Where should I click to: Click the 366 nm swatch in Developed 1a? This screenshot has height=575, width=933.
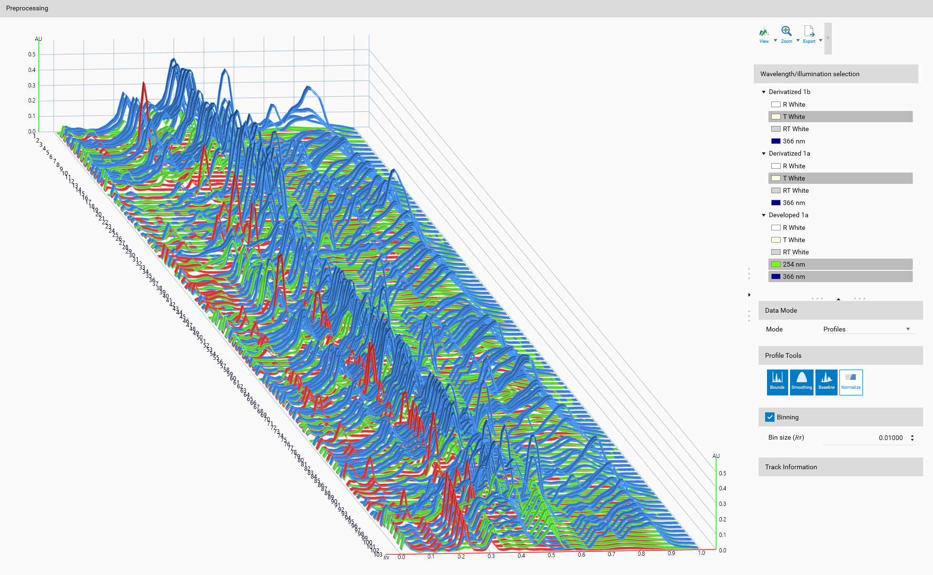pyautogui.click(x=776, y=276)
